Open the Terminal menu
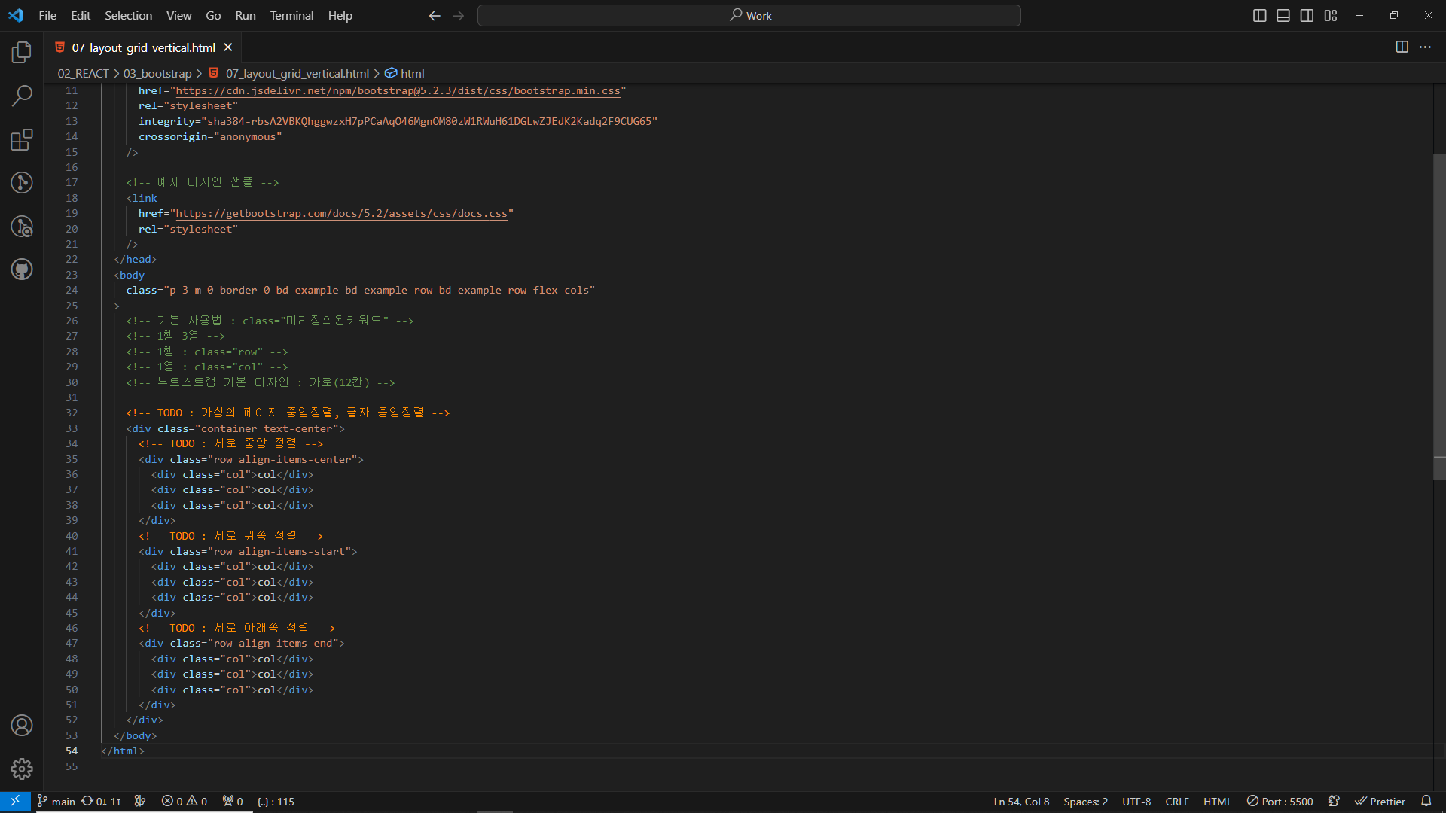This screenshot has width=1446, height=813. [291, 15]
